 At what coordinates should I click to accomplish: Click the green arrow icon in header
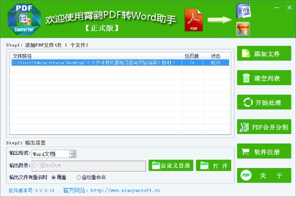(220, 20)
